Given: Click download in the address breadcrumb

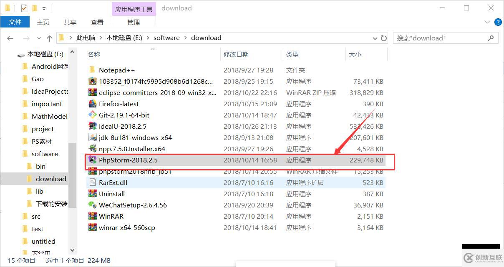Looking at the screenshot, I should coord(206,37).
